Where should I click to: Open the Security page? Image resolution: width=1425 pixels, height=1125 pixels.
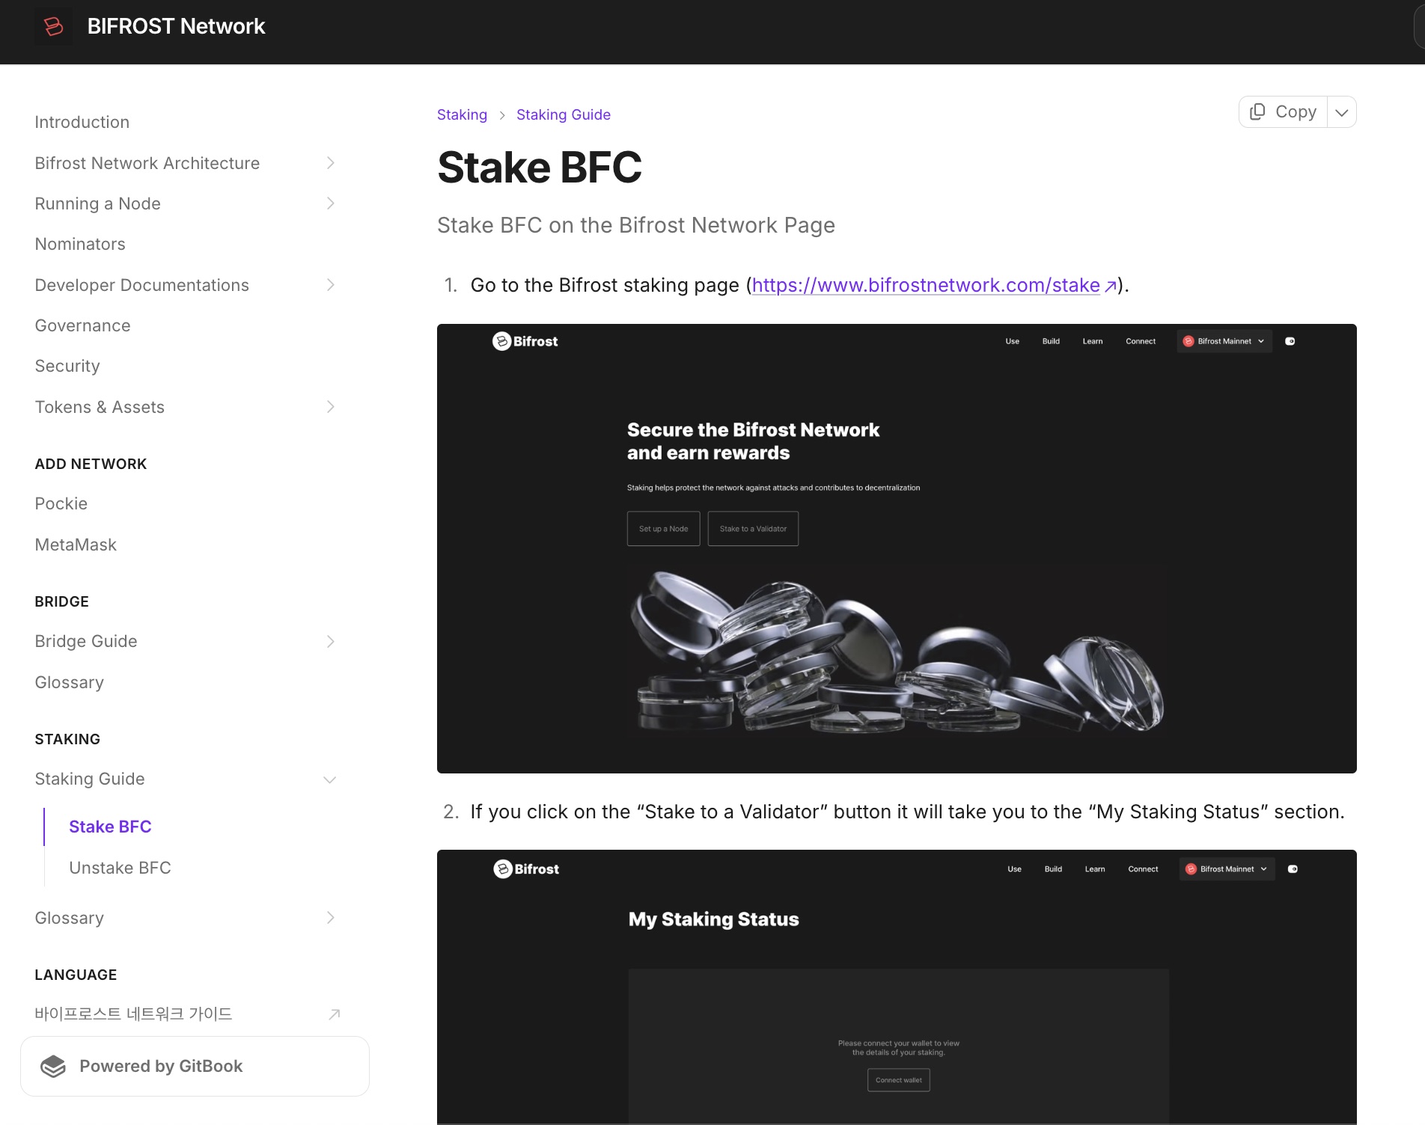[67, 366]
